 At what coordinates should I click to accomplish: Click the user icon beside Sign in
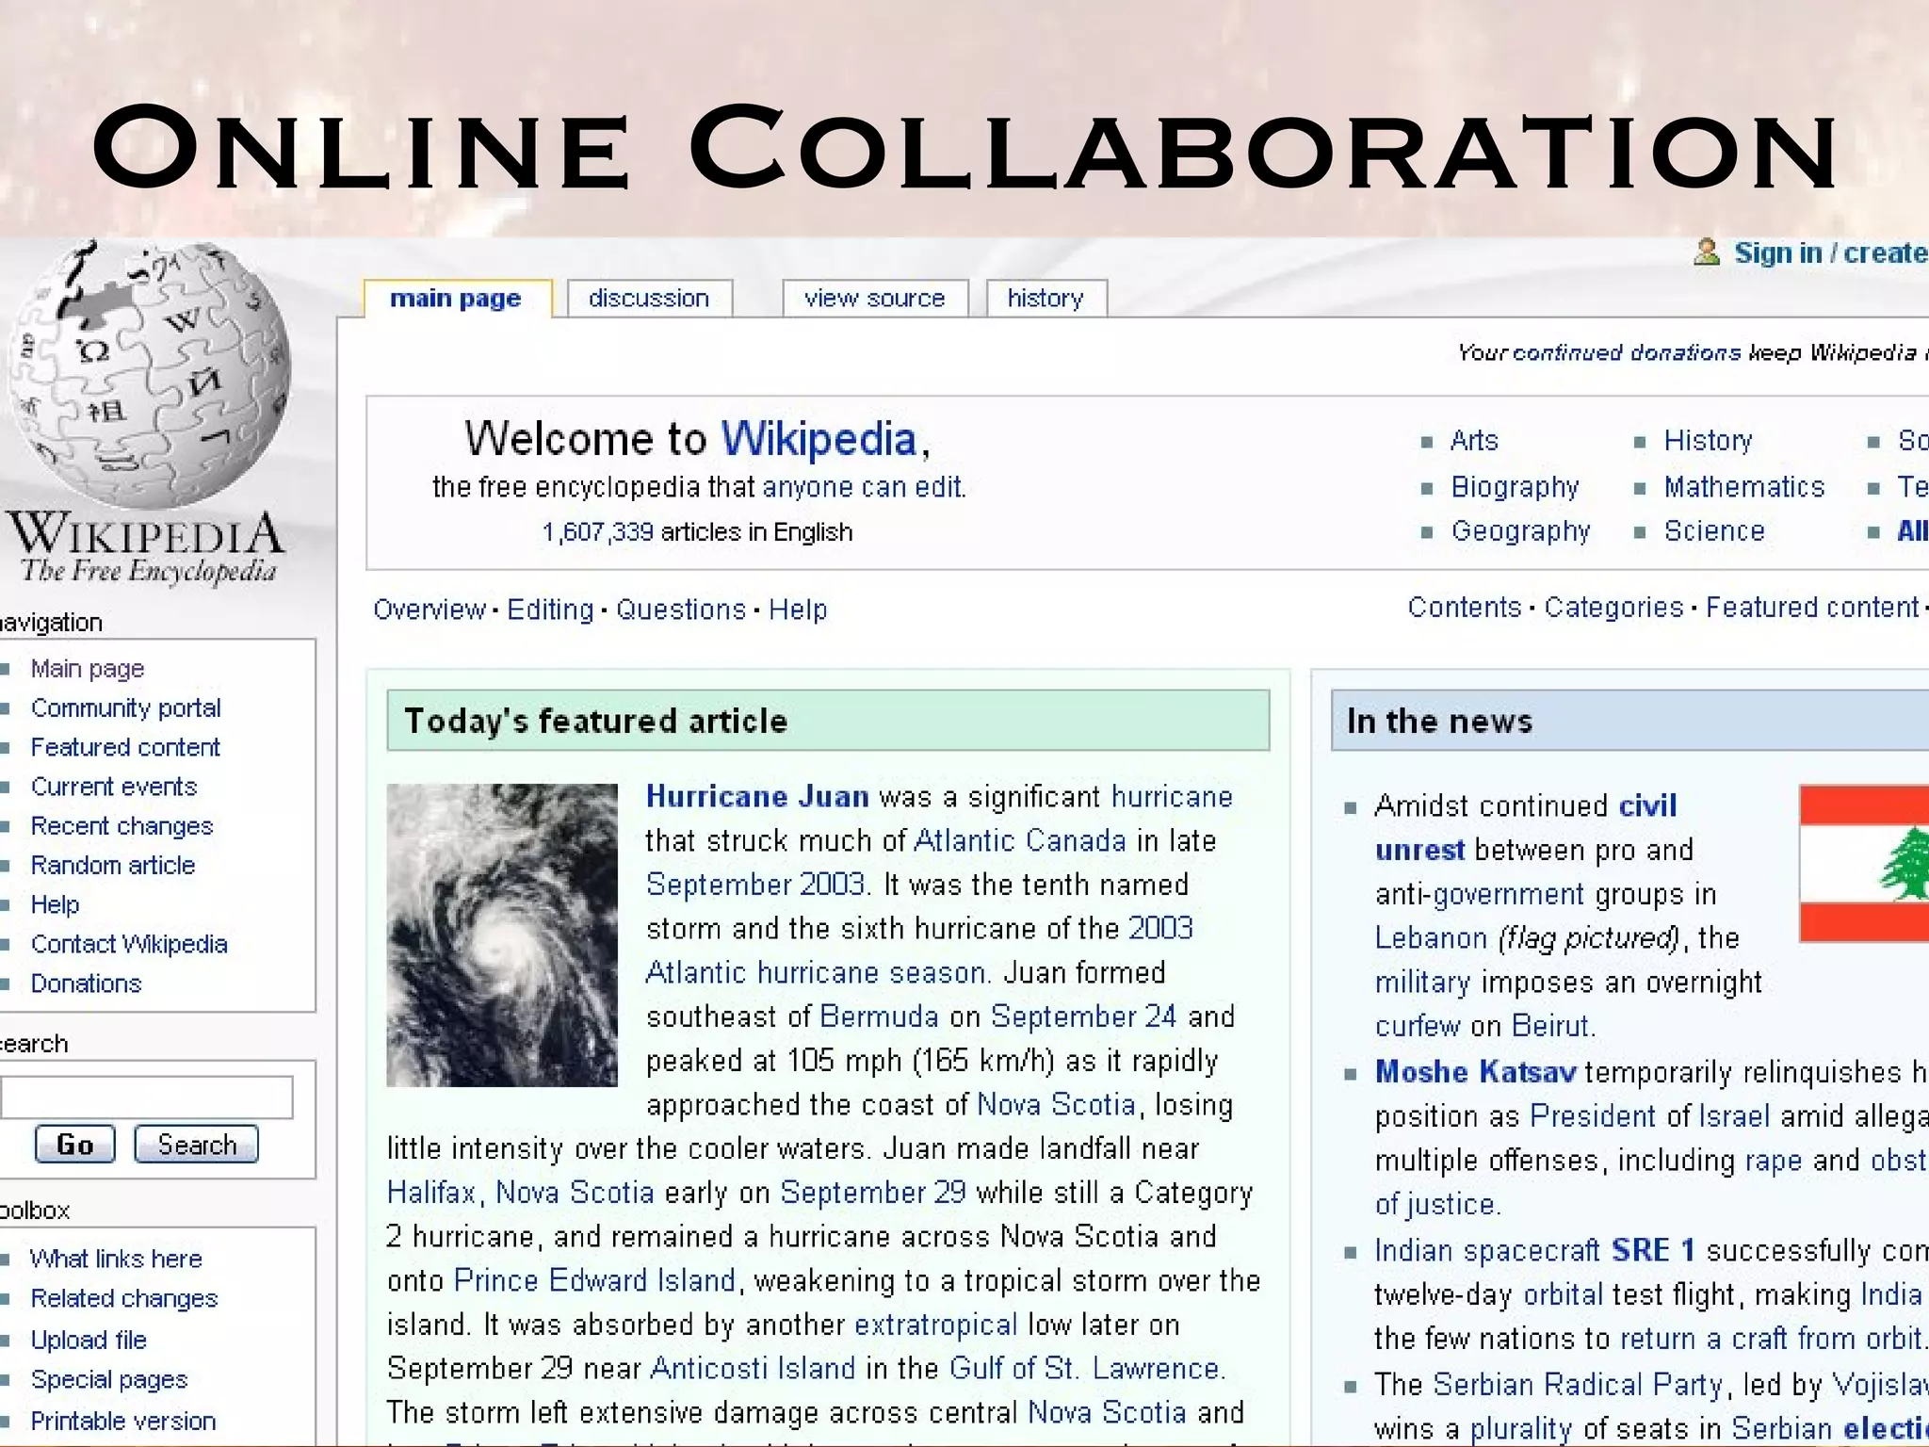tap(1707, 252)
